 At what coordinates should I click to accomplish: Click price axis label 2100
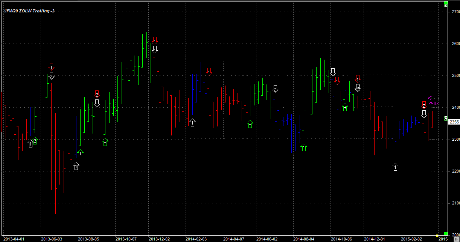[455, 203]
